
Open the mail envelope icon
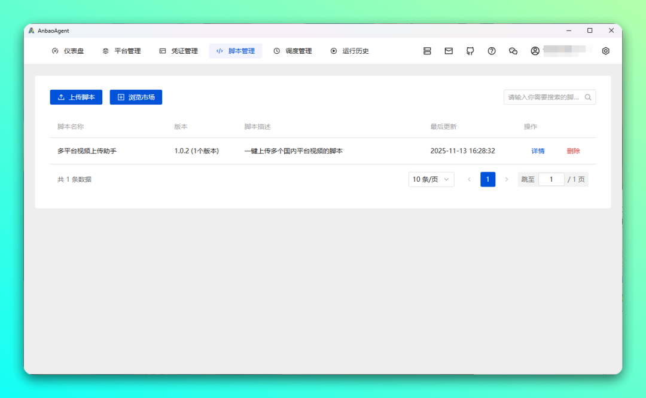(449, 51)
